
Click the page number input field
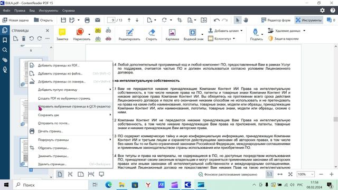tap(111, 20)
